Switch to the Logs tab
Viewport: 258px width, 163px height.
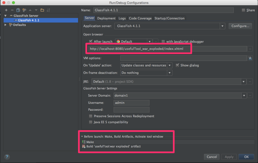(122, 18)
